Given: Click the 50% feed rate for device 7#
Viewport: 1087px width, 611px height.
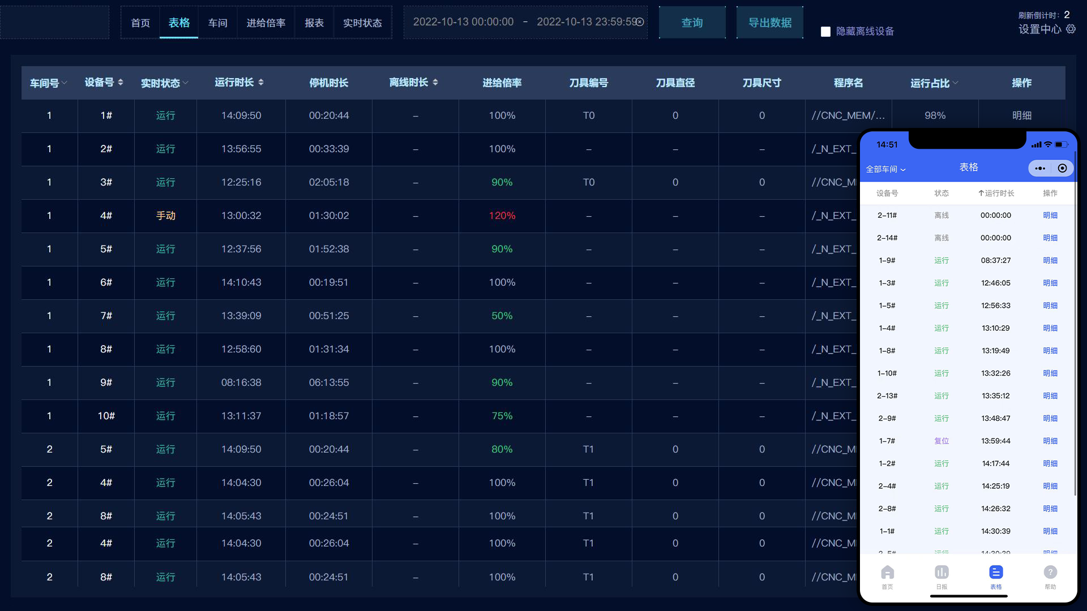Looking at the screenshot, I should (502, 316).
